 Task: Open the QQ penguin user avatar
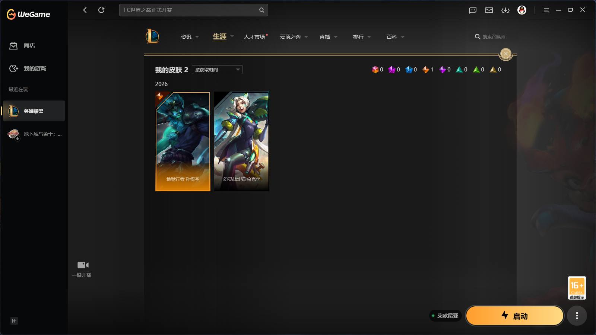click(522, 10)
